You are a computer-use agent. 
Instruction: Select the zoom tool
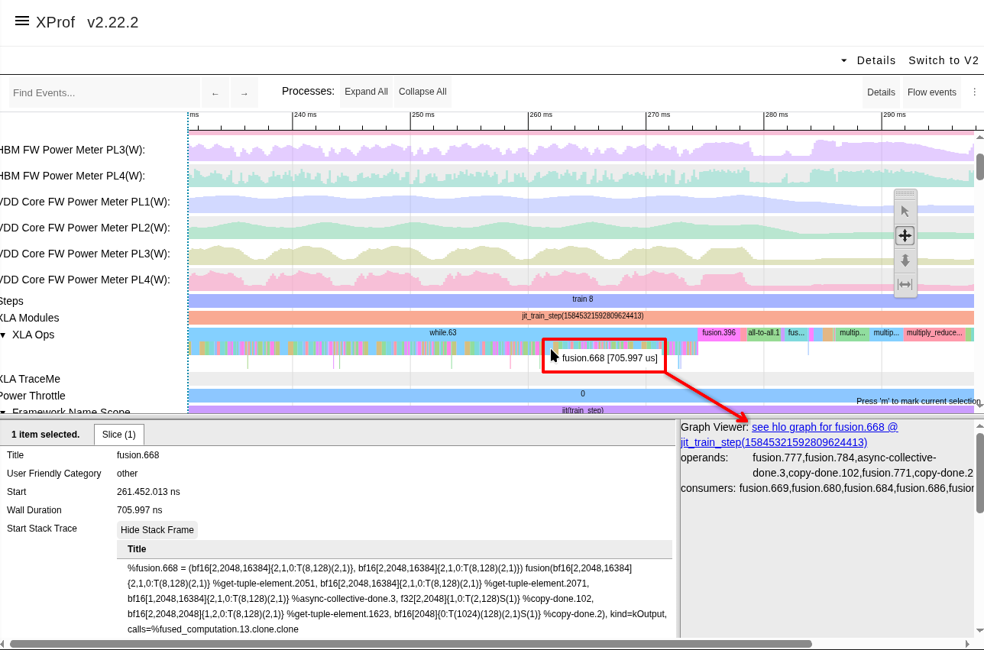[905, 260]
